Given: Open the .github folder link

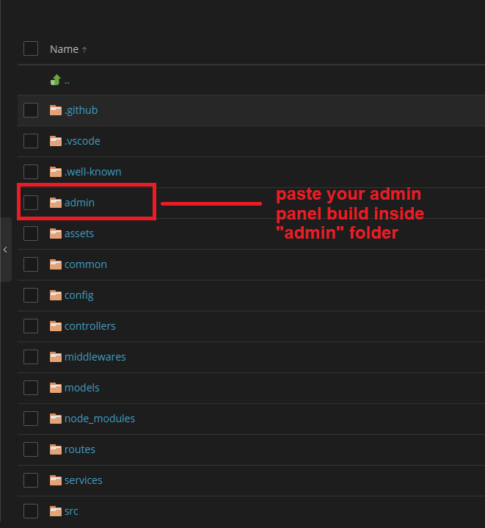Looking at the screenshot, I should coord(81,110).
